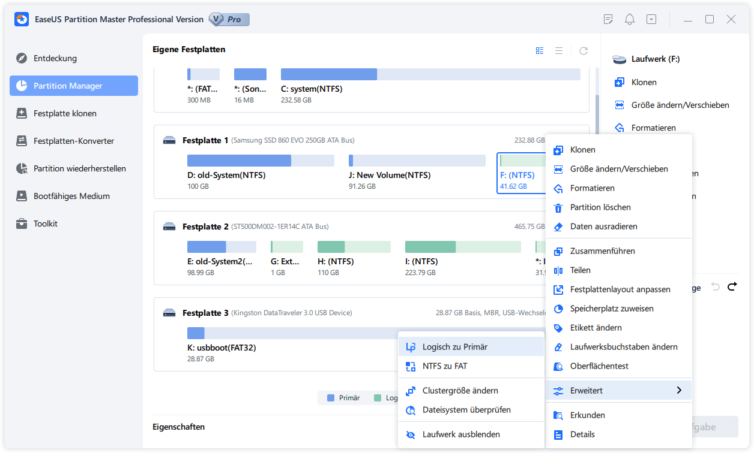The height and width of the screenshot is (453, 754).
Task: Click Größe ändern/Verschieben in the Laufwerk (F:) side panel
Action: (x=680, y=105)
